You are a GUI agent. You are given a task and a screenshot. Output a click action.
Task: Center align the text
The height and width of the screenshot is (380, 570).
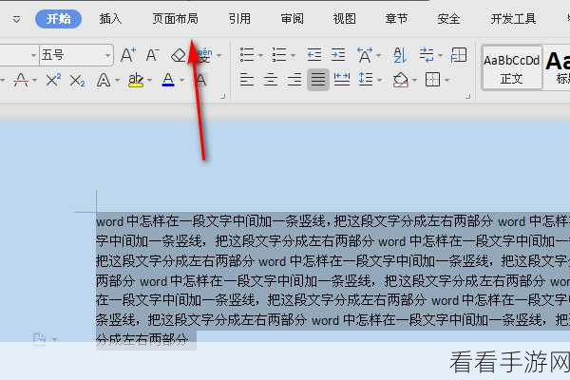tap(271, 79)
